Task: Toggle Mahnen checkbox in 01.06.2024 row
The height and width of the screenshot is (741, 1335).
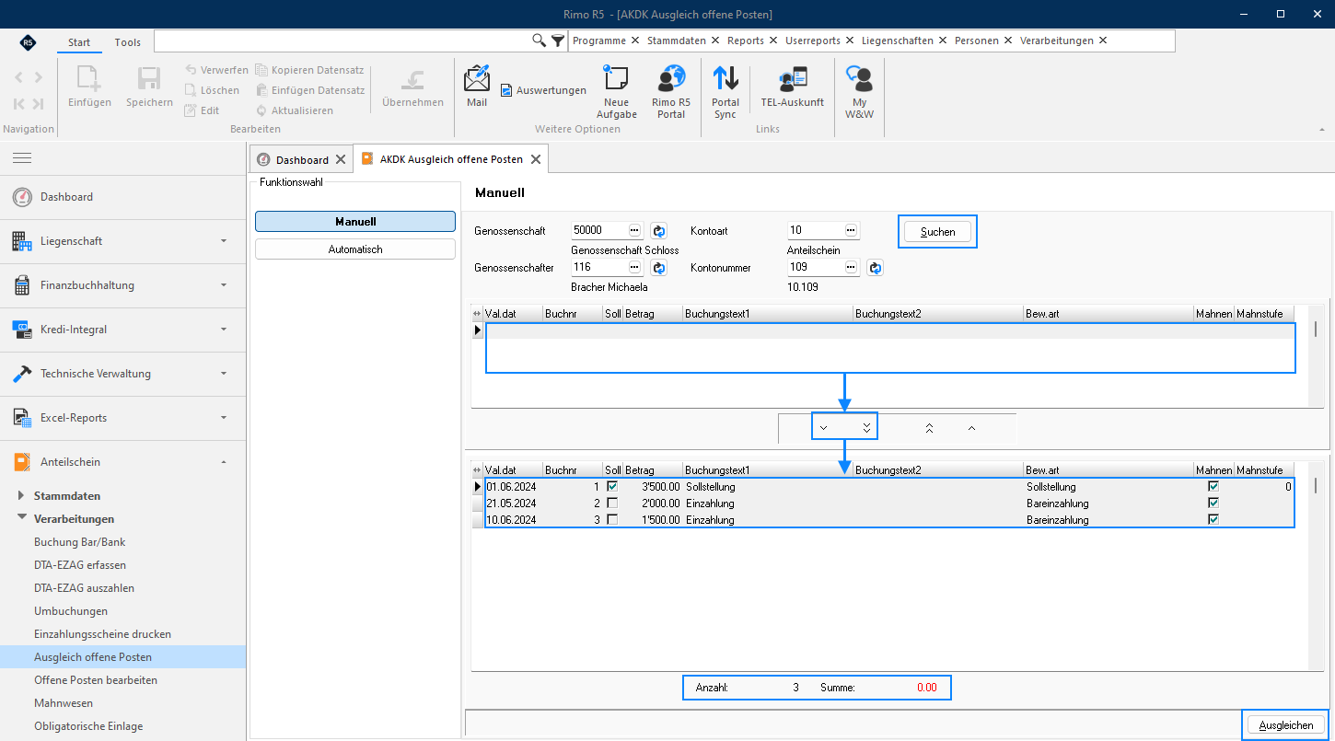Action: tap(1213, 486)
